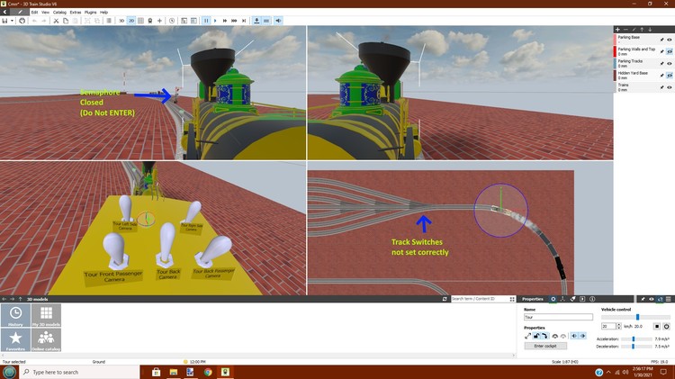Open the History catalog tile
675x379 pixels.
click(x=15, y=315)
